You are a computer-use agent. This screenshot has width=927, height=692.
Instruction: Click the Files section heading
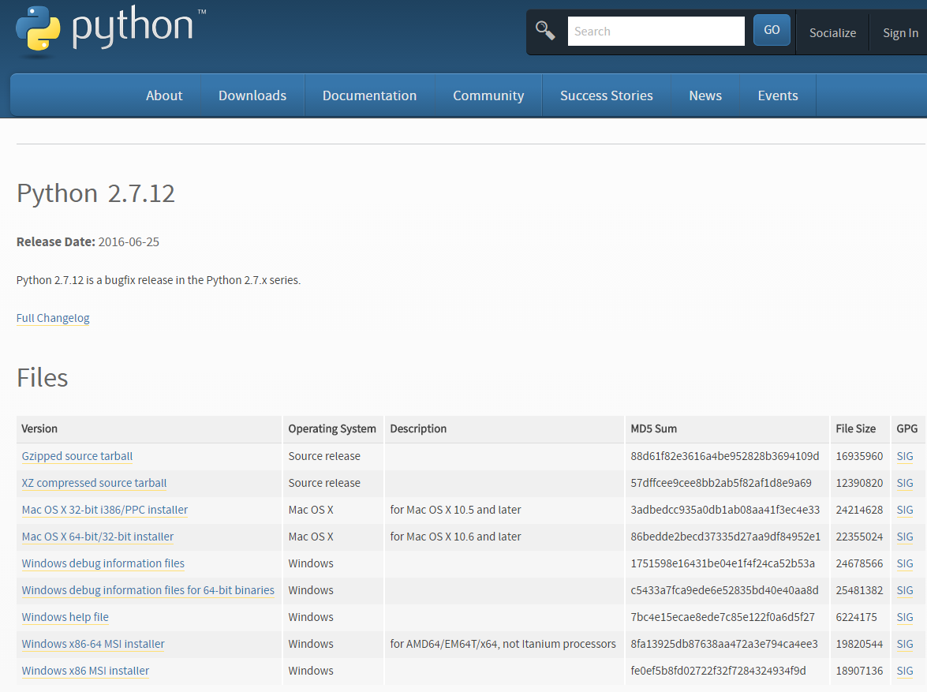(42, 377)
